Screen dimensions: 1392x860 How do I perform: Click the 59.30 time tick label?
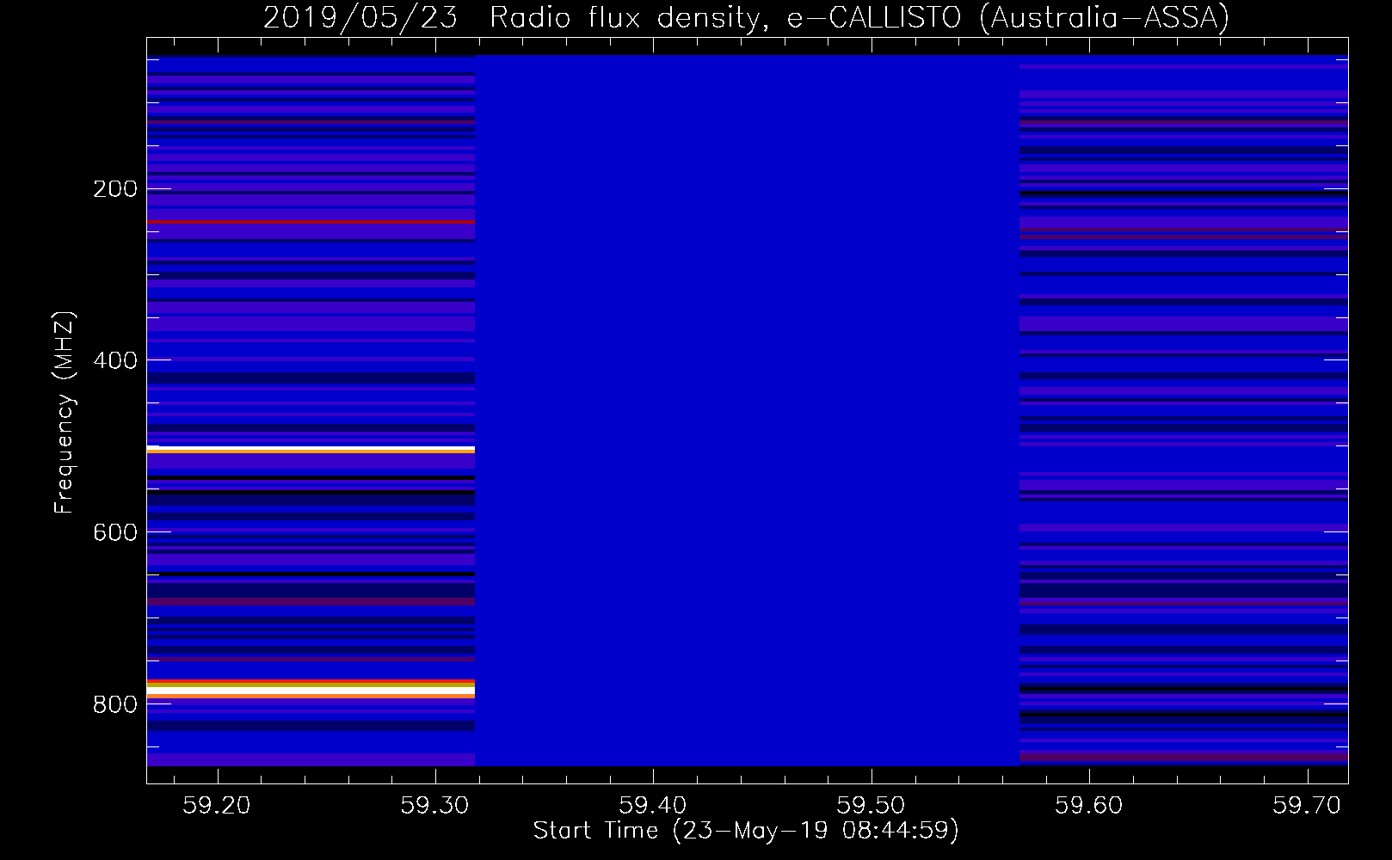(435, 806)
